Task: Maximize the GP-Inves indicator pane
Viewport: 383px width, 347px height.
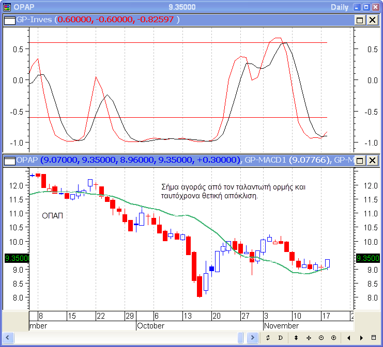Action: coord(360,20)
